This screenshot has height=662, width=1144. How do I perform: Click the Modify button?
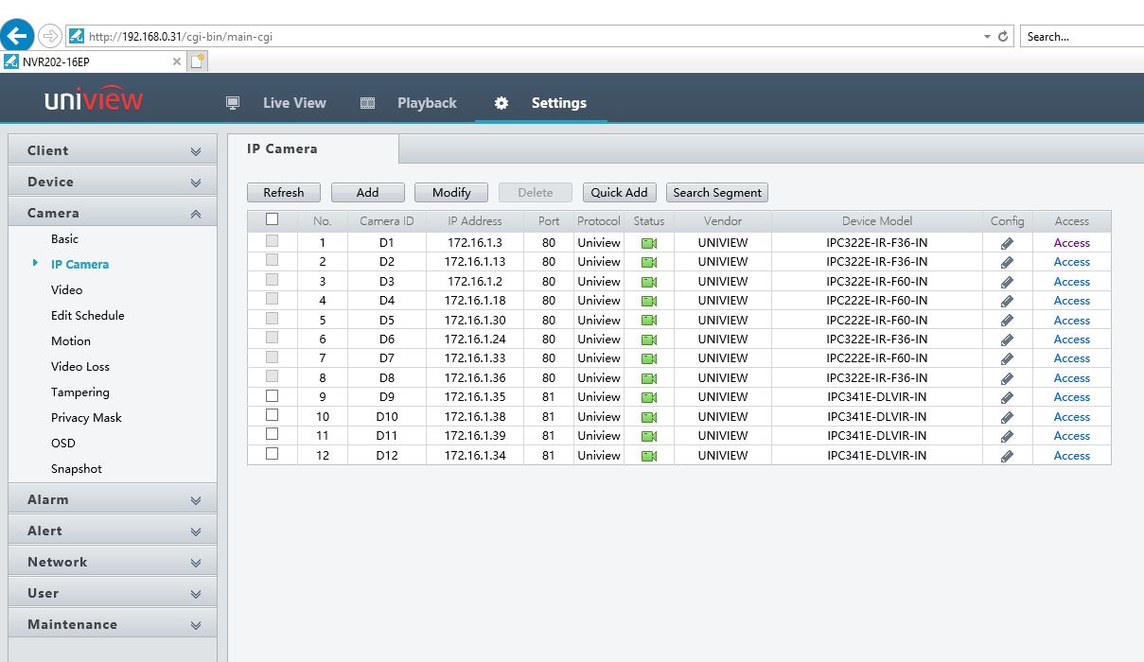pos(451,192)
